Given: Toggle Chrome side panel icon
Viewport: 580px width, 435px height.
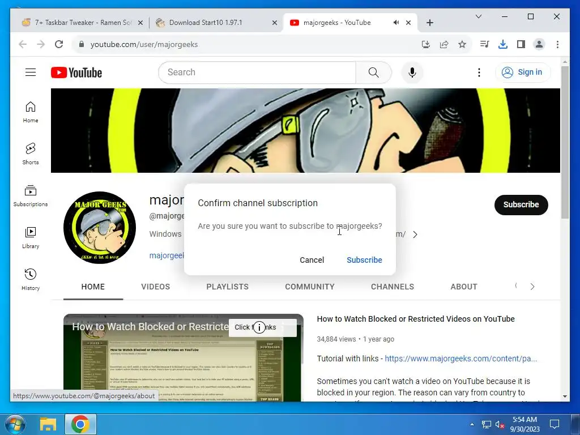Looking at the screenshot, I should [x=521, y=44].
